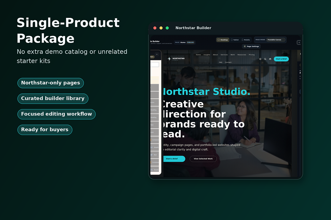The height and width of the screenshot is (220, 331).
Task: Click the Mobile phone icon
Action: pyautogui.click(x=242, y=40)
